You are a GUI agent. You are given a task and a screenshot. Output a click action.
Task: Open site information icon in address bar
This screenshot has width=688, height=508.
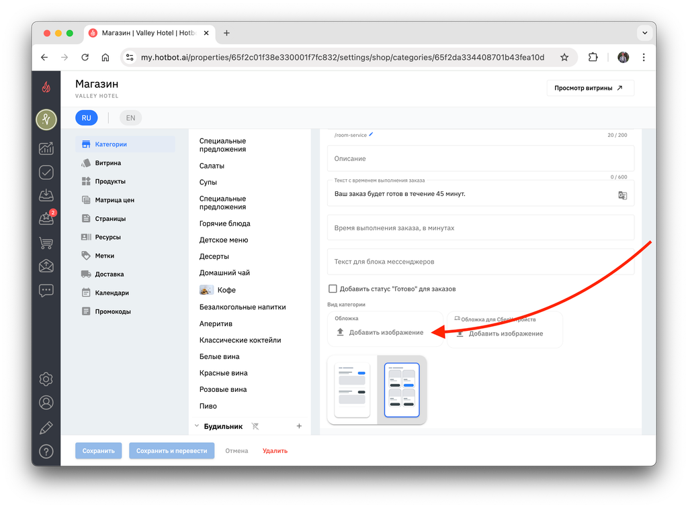coord(130,58)
